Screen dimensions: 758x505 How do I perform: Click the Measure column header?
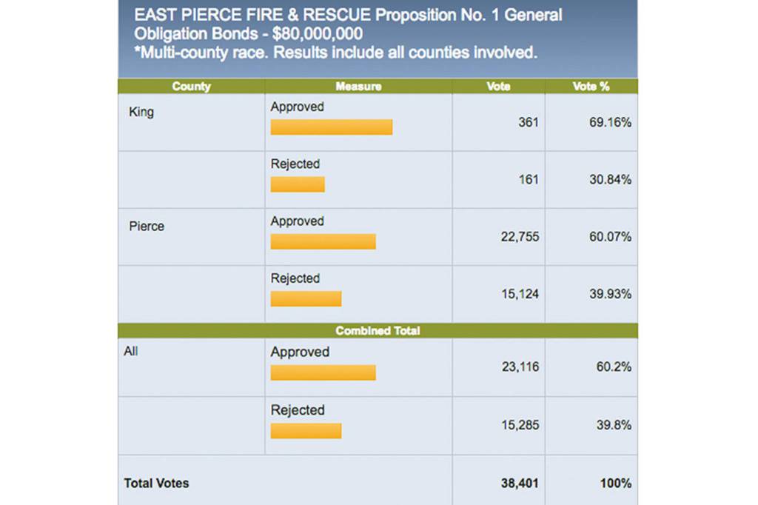point(358,87)
